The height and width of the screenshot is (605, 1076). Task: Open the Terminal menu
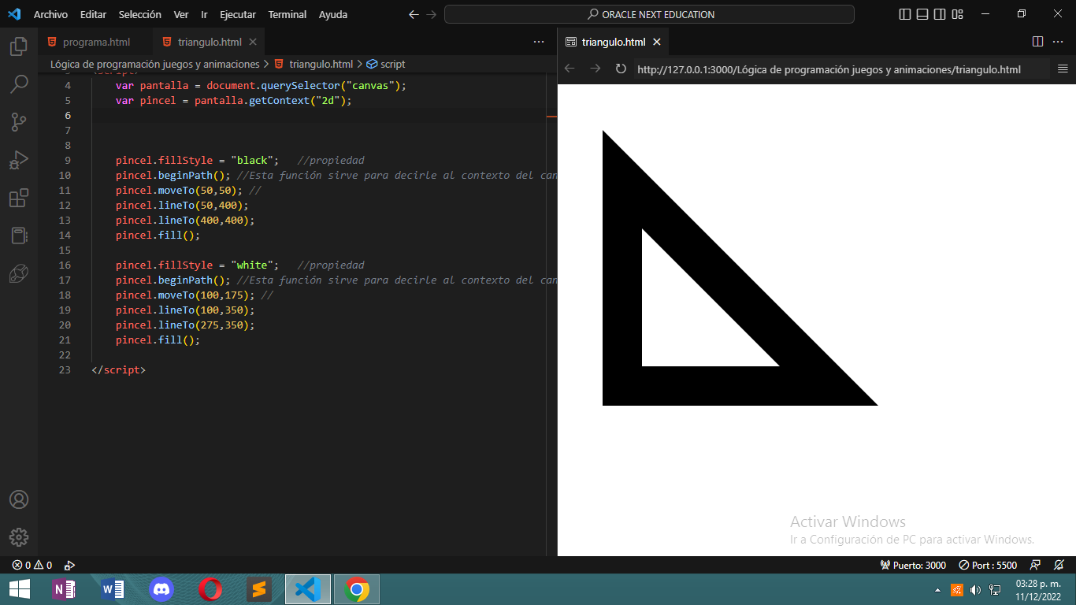click(x=288, y=14)
